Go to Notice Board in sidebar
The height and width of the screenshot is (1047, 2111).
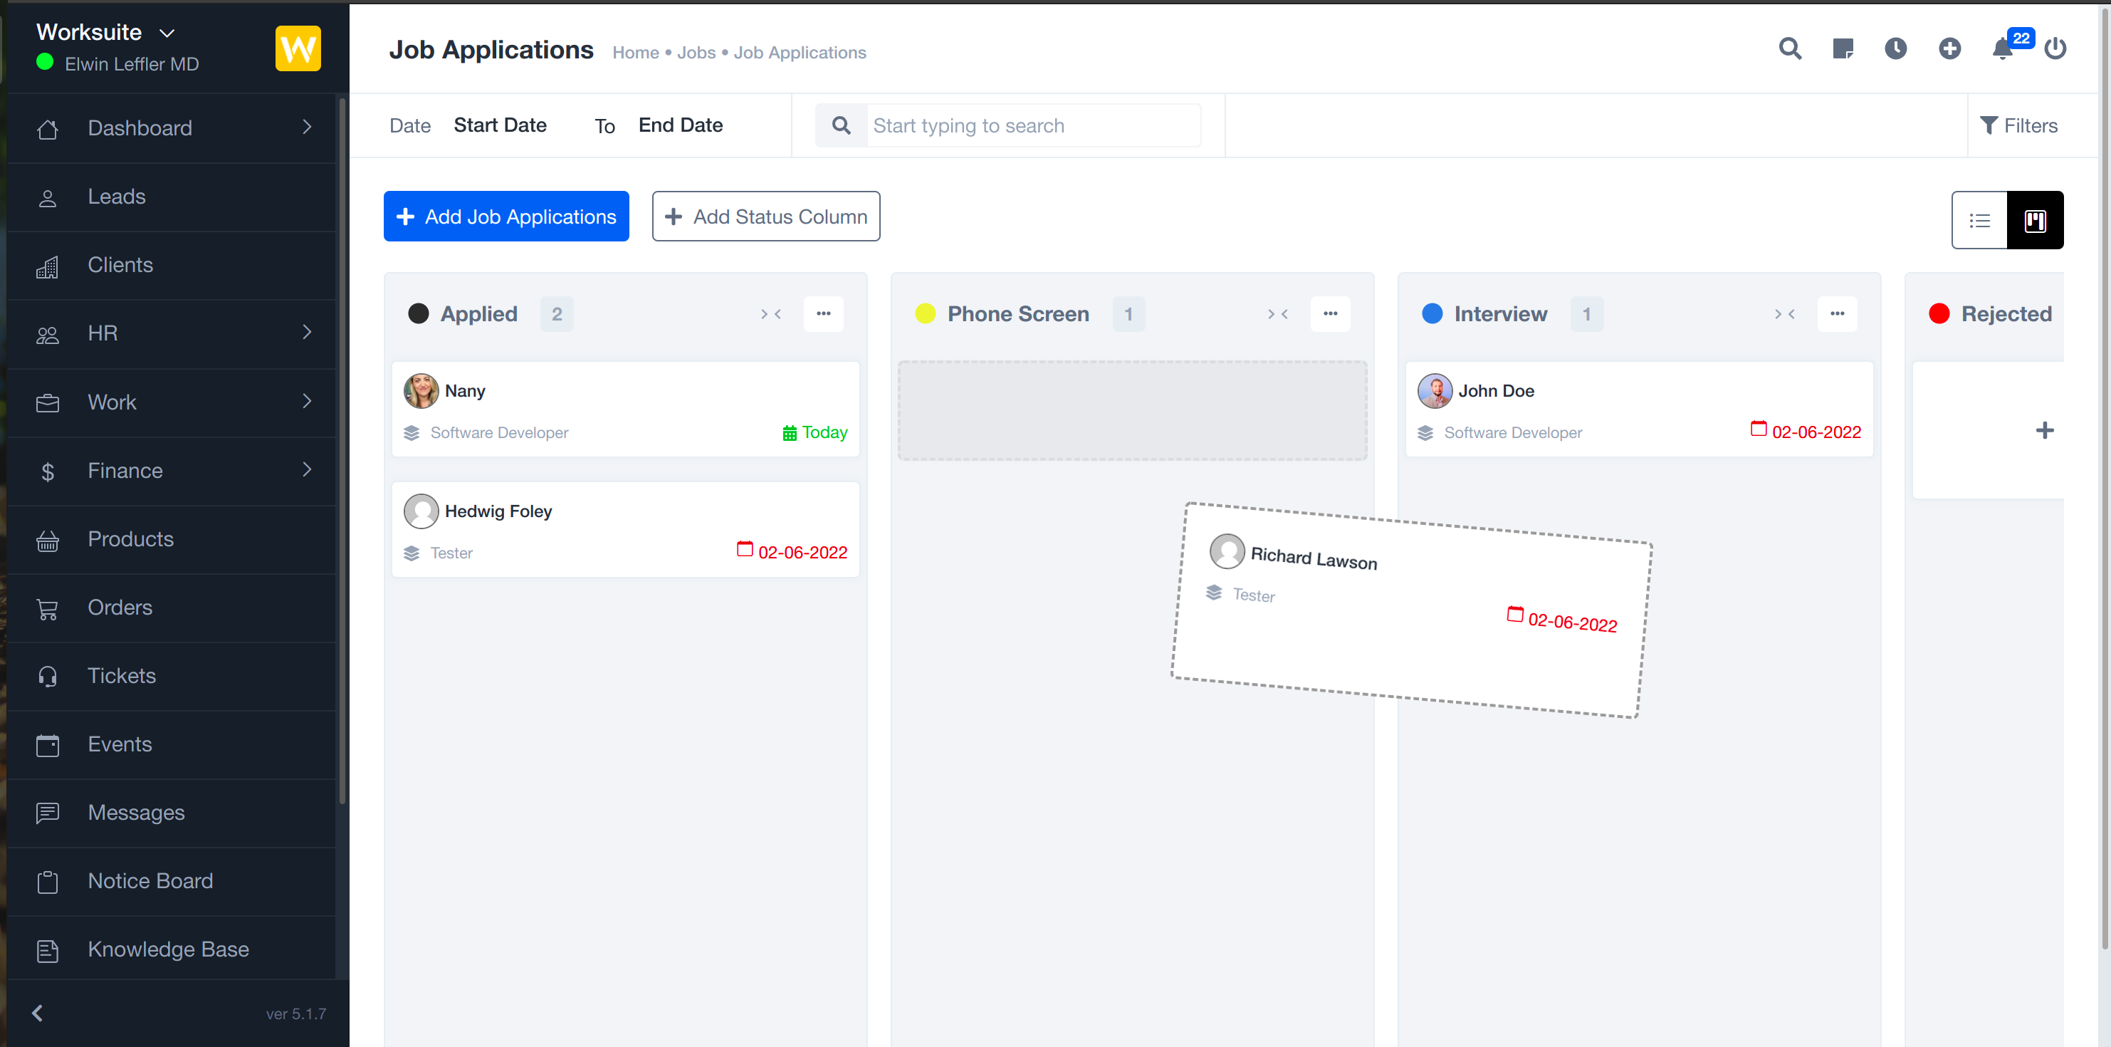(150, 880)
